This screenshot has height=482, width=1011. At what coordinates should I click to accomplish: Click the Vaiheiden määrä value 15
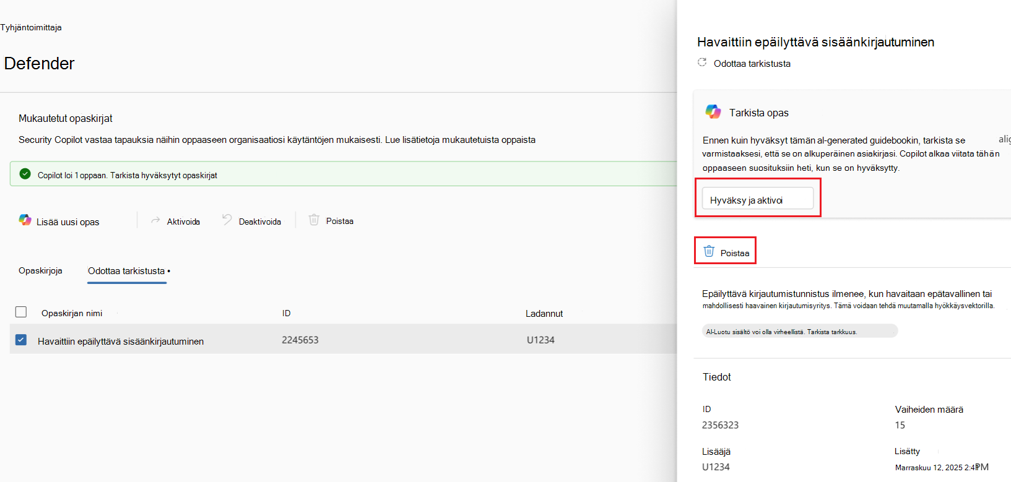pos(900,425)
